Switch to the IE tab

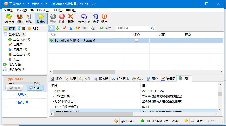(x=21, y=28)
